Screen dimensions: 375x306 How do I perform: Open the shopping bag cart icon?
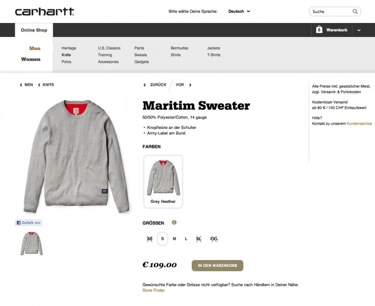pos(319,30)
